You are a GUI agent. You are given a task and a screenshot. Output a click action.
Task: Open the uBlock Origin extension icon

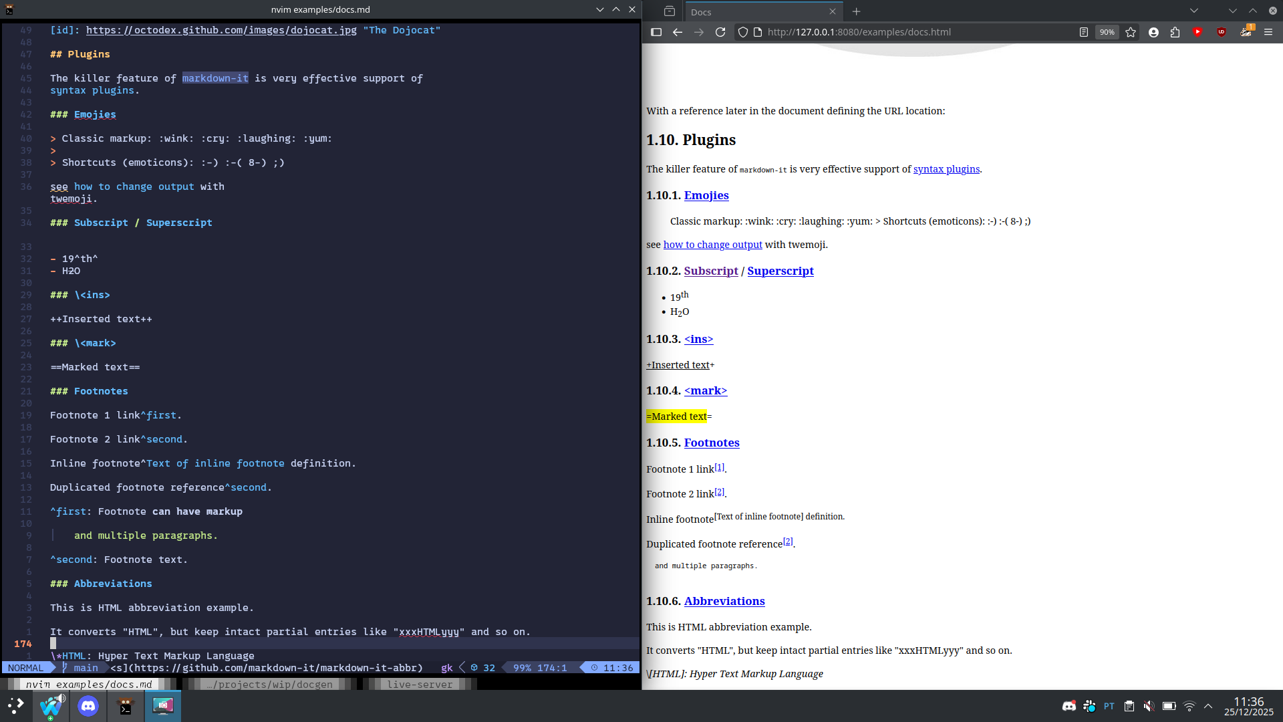pos(1222,32)
